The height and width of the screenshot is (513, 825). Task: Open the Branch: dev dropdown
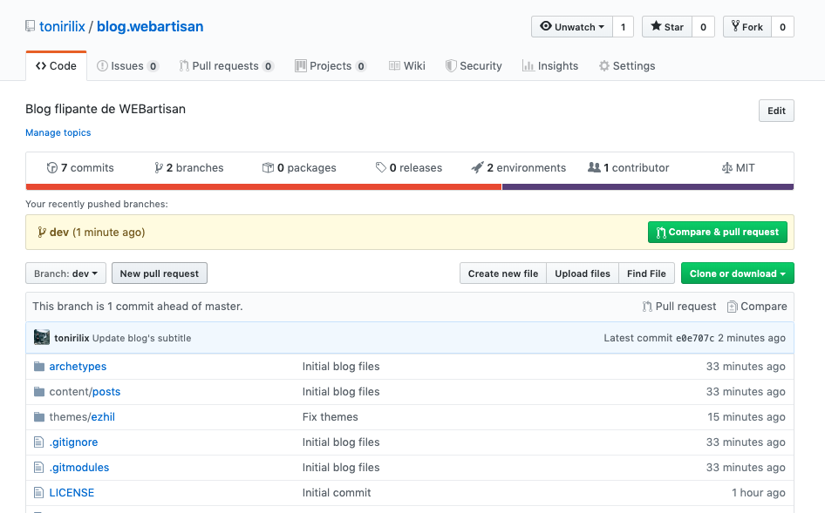(65, 273)
